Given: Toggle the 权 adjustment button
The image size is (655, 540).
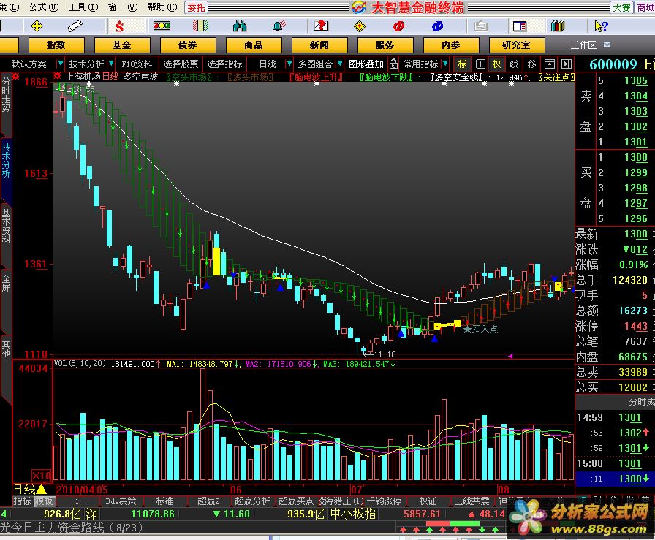Looking at the screenshot, I should click(496, 64).
